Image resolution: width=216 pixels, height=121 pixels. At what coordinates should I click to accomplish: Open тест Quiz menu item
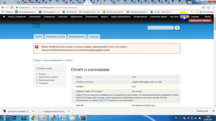174,17
